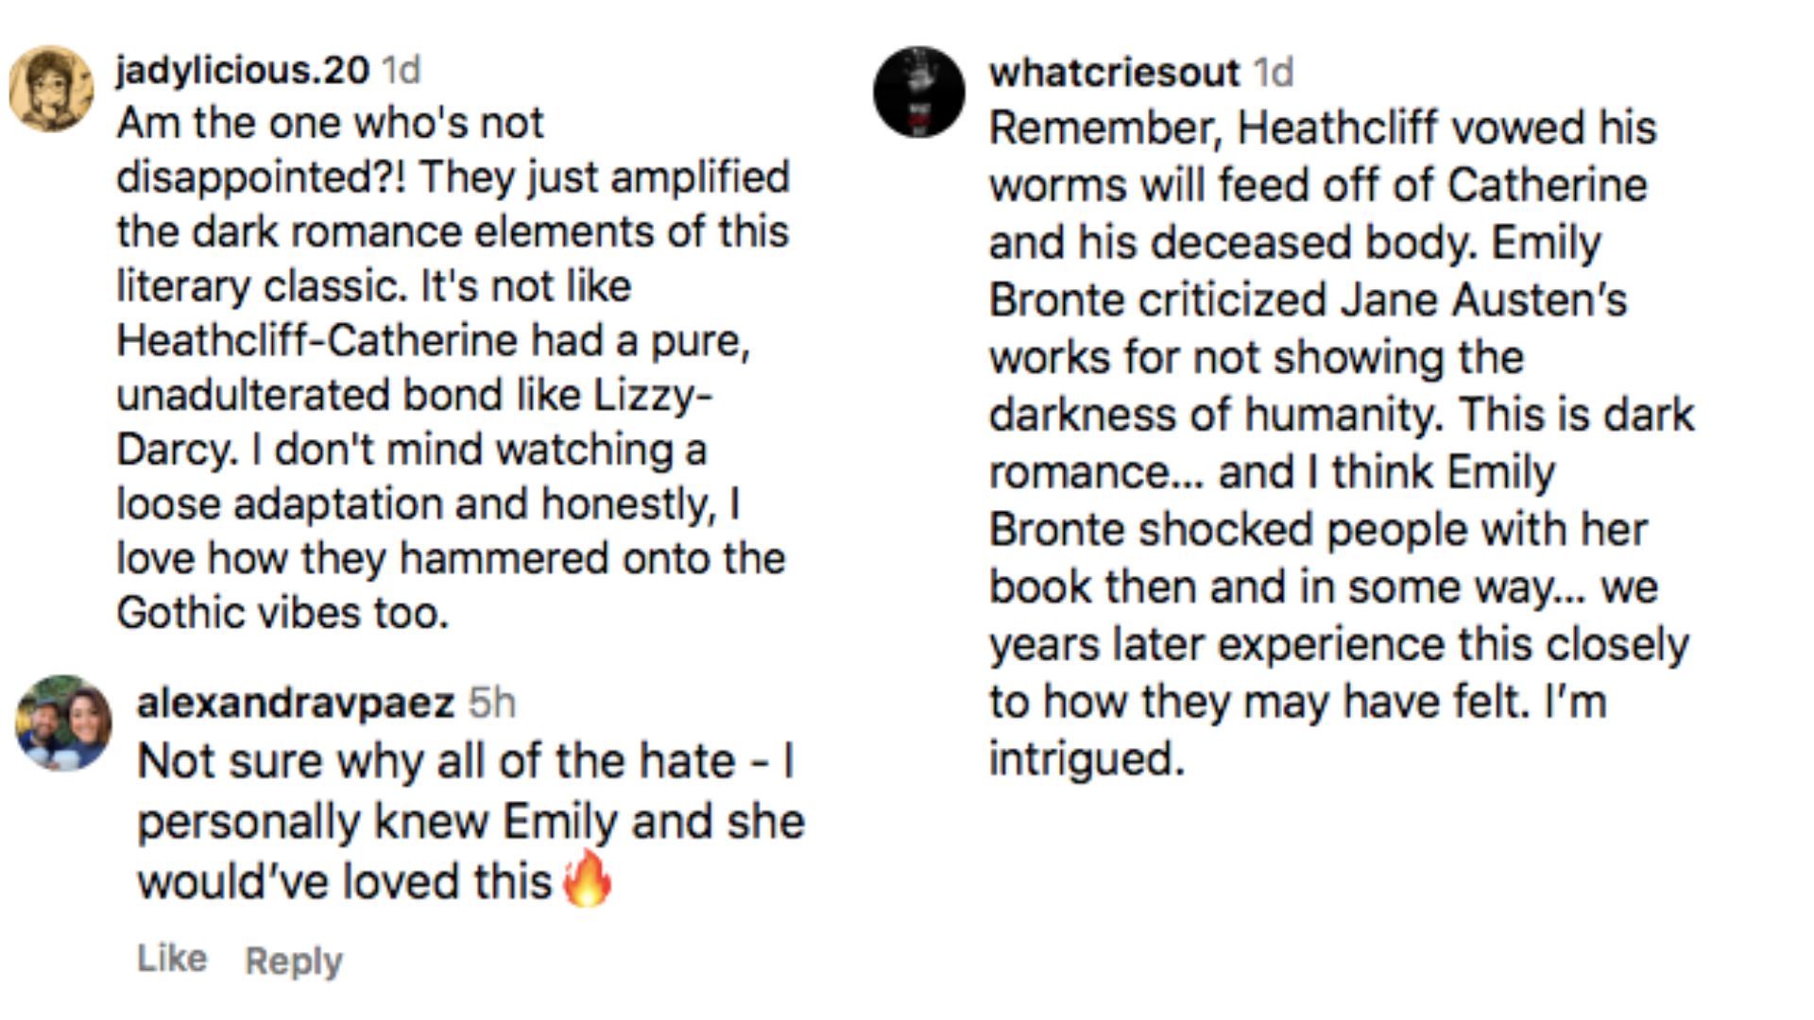The width and height of the screenshot is (1814, 1020).
Task: Visit the alexandravpaez username link
Action: click(296, 703)
